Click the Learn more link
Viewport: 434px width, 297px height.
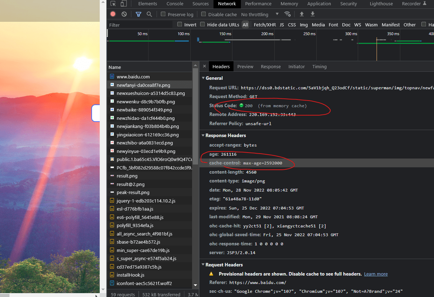pos(376,274)
